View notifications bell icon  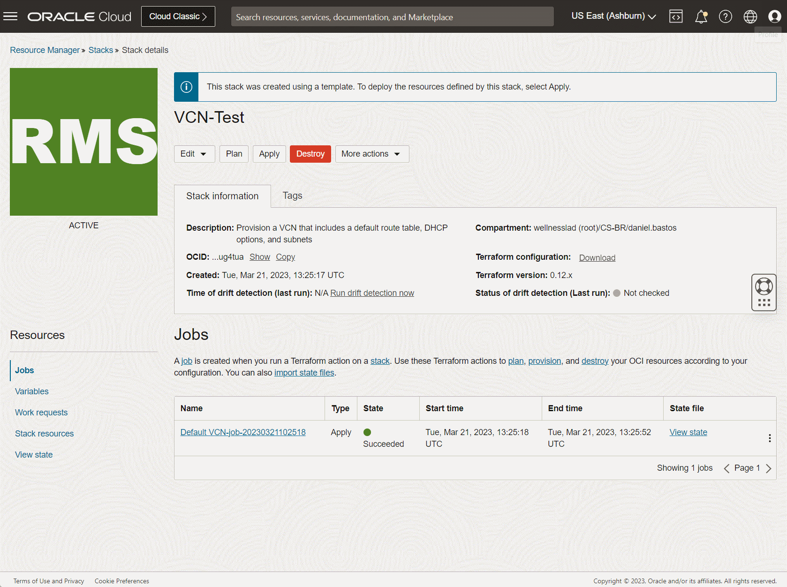tap(701, 16)
